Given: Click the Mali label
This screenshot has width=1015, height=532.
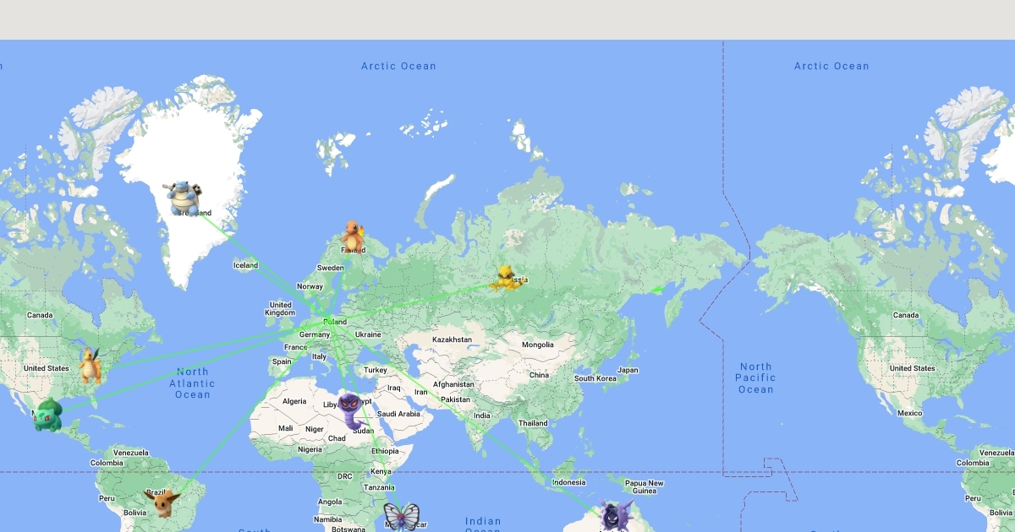Looking at the screenshot, I should tap(285, 428).
